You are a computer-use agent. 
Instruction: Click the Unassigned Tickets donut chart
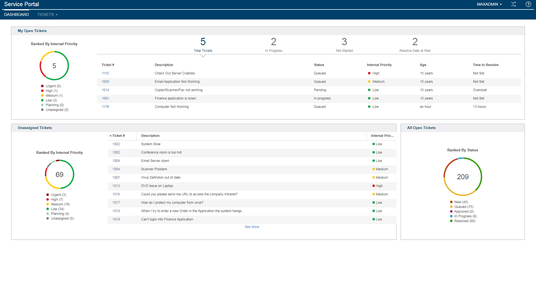(59, 174)
